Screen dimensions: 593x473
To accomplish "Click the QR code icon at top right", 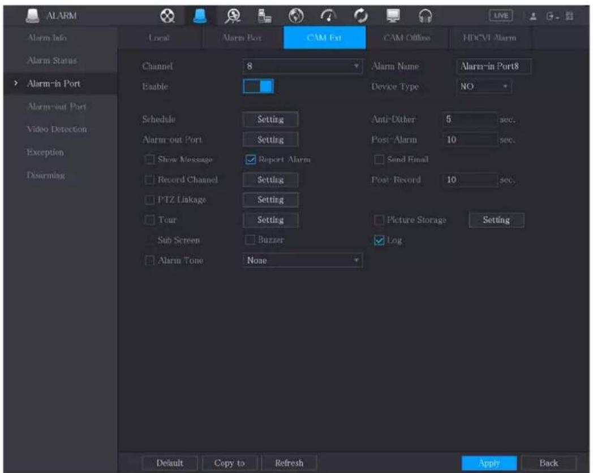I will 570,16.
